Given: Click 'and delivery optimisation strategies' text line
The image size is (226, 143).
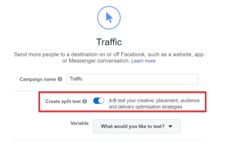Looking at the screenshot, I should (x=145, y=107).
